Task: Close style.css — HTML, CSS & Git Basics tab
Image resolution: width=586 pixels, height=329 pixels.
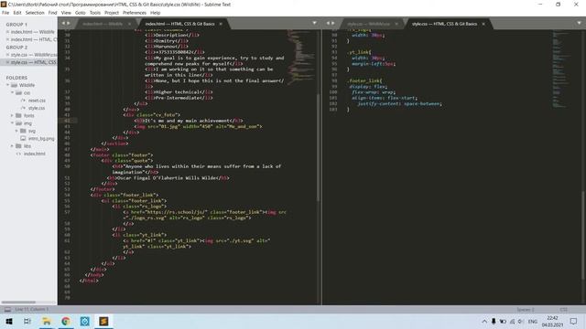Action: tap(483, 24)
